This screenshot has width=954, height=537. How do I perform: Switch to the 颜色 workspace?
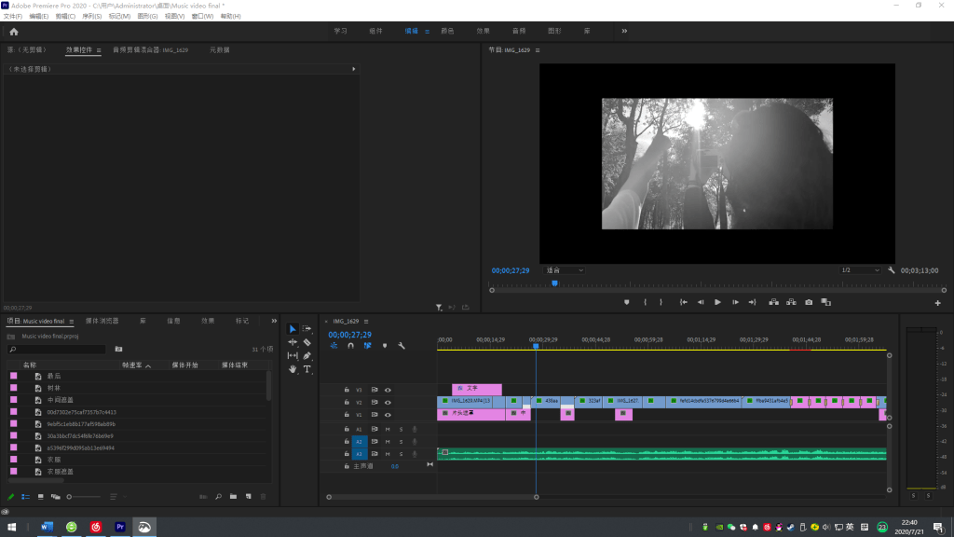447,31
